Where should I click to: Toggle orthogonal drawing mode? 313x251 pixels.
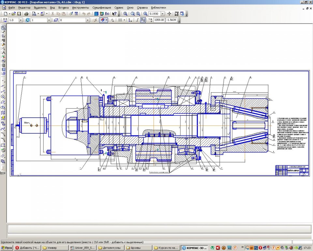point(137,20)
